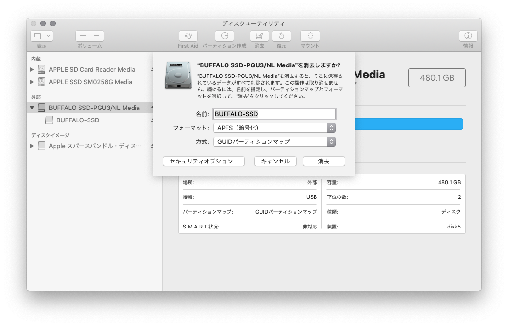The image size is (508, 326).
Task: Open セキュリティオプション… button
Action: (x=203, y=162)
